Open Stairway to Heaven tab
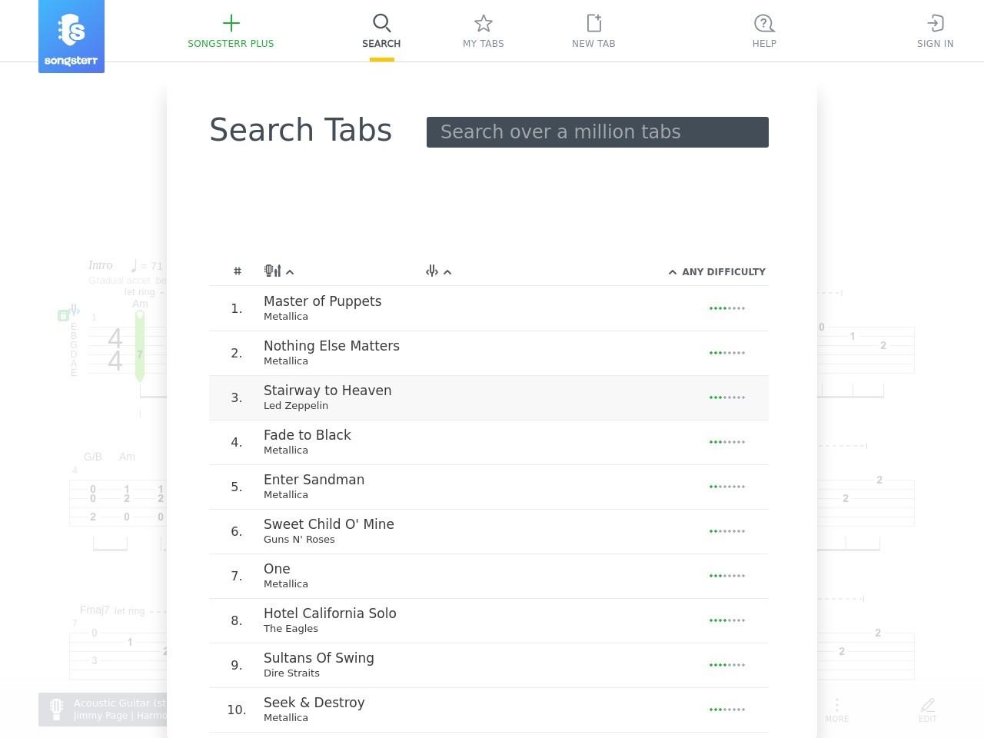The image size is (984, 738). coord(489,397)
